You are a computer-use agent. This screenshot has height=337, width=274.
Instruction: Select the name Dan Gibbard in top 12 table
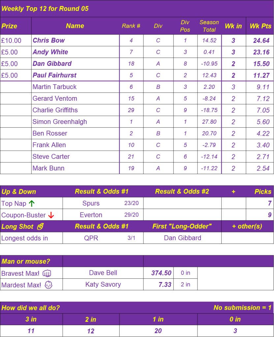coord(52,64)
